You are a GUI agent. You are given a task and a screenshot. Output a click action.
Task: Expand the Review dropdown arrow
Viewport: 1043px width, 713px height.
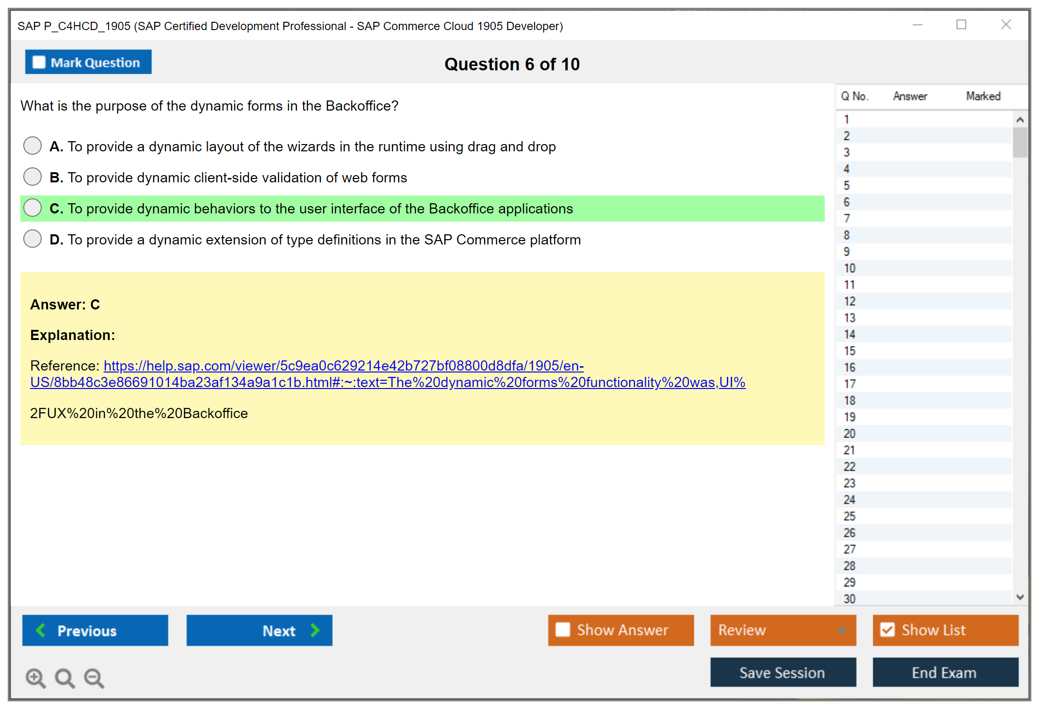842,630
